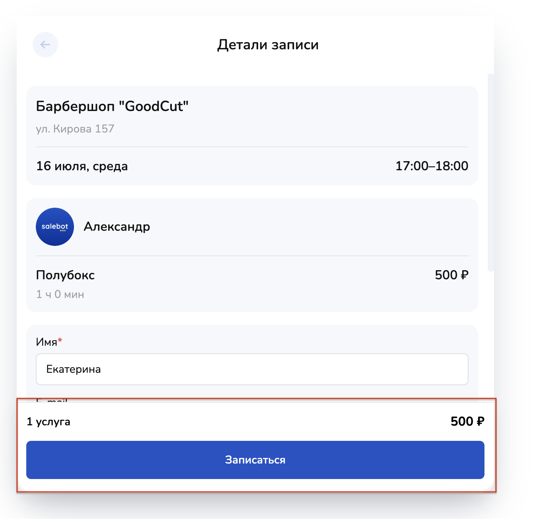
Task: Select the Полубокс service name
Action: coord(65,275)
